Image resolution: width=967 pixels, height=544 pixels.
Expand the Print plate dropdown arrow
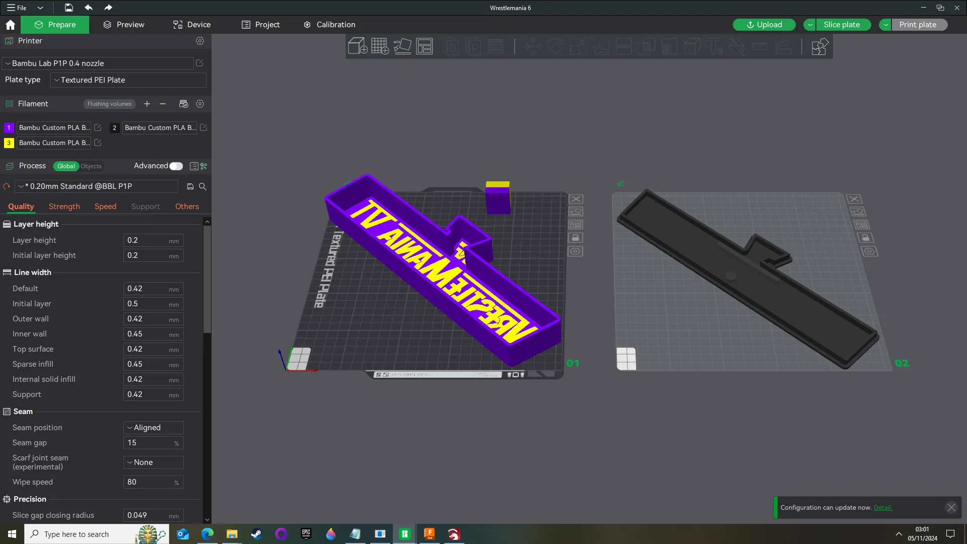tap(885, 25)
